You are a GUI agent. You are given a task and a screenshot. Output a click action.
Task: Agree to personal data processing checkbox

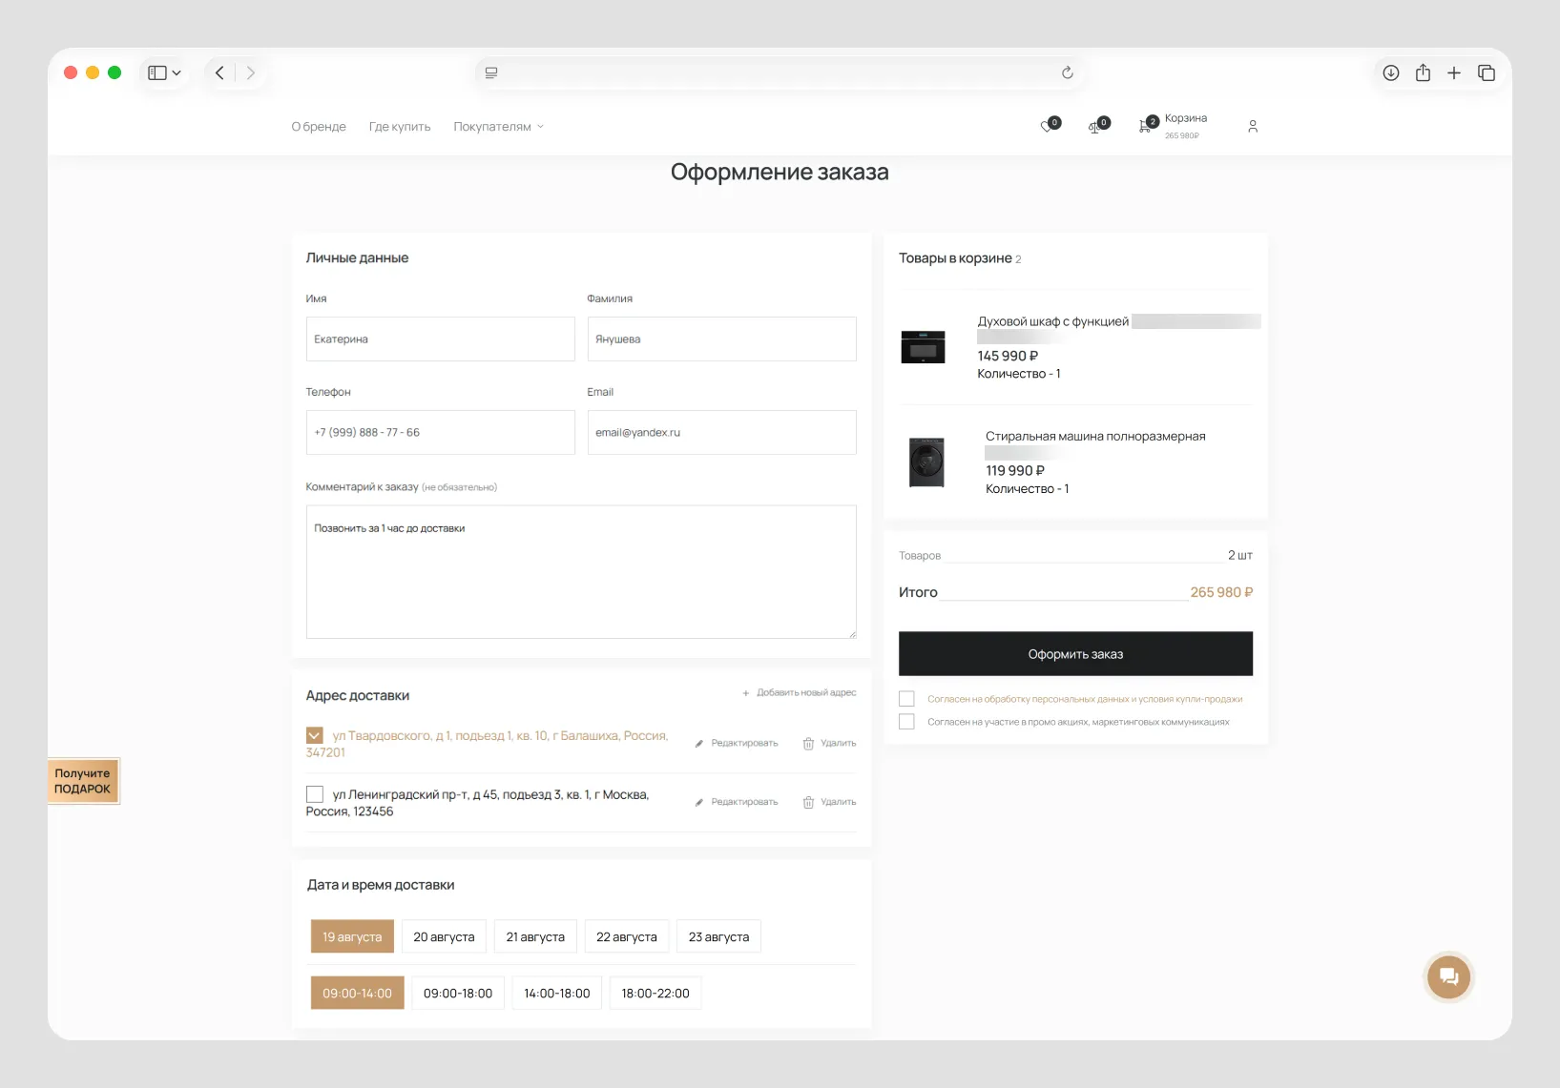click(906, 699)
